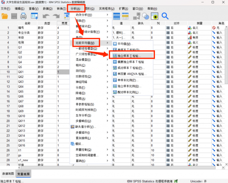Screen dimensions: 228x183
Task: Click the x1_new variable name cell
Action: (27, 160)
